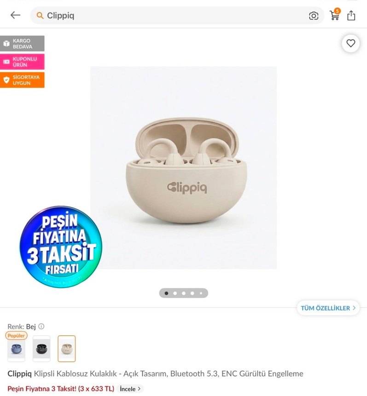367x396 pixels.
Task: Tap the 3 Taksit promotion badge
Action: pos(61,247)
